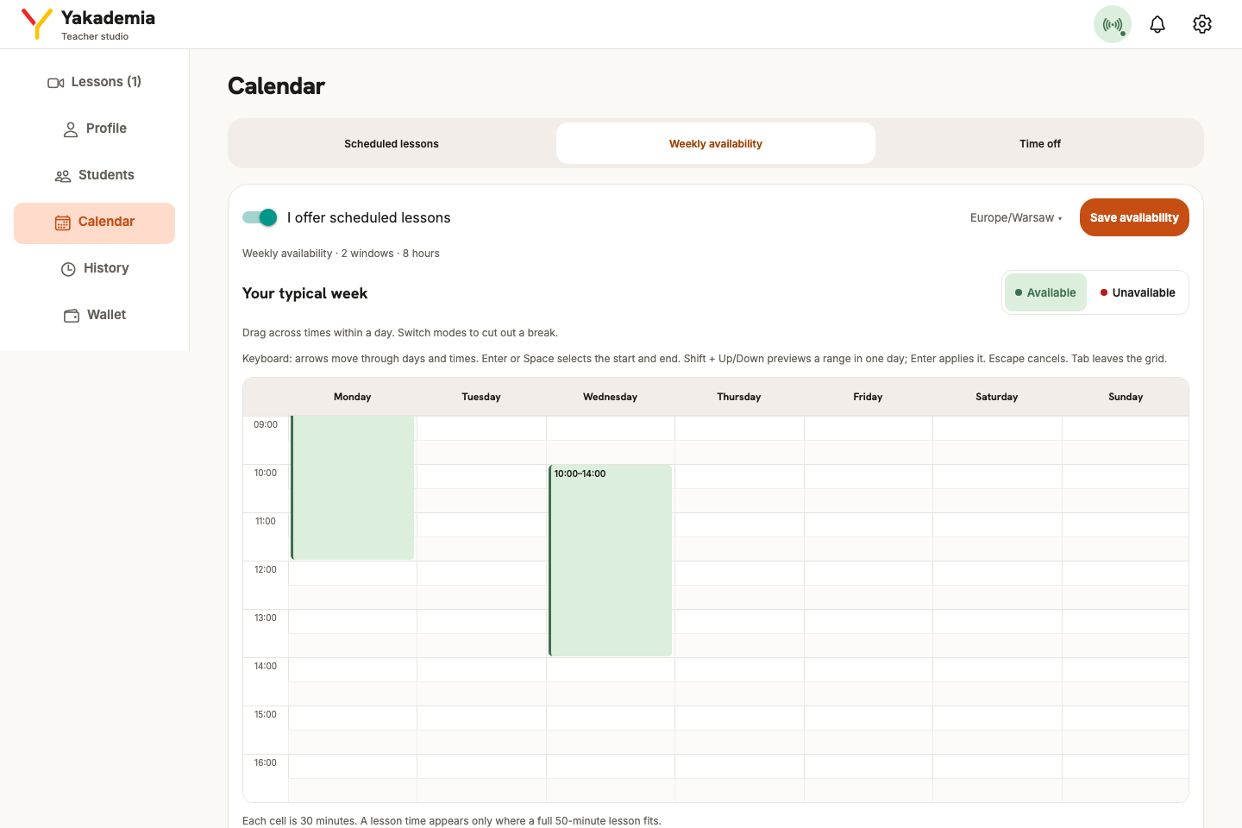Select Monday morning availability block
The image size is (1242, 828).
tap(353, 487)
